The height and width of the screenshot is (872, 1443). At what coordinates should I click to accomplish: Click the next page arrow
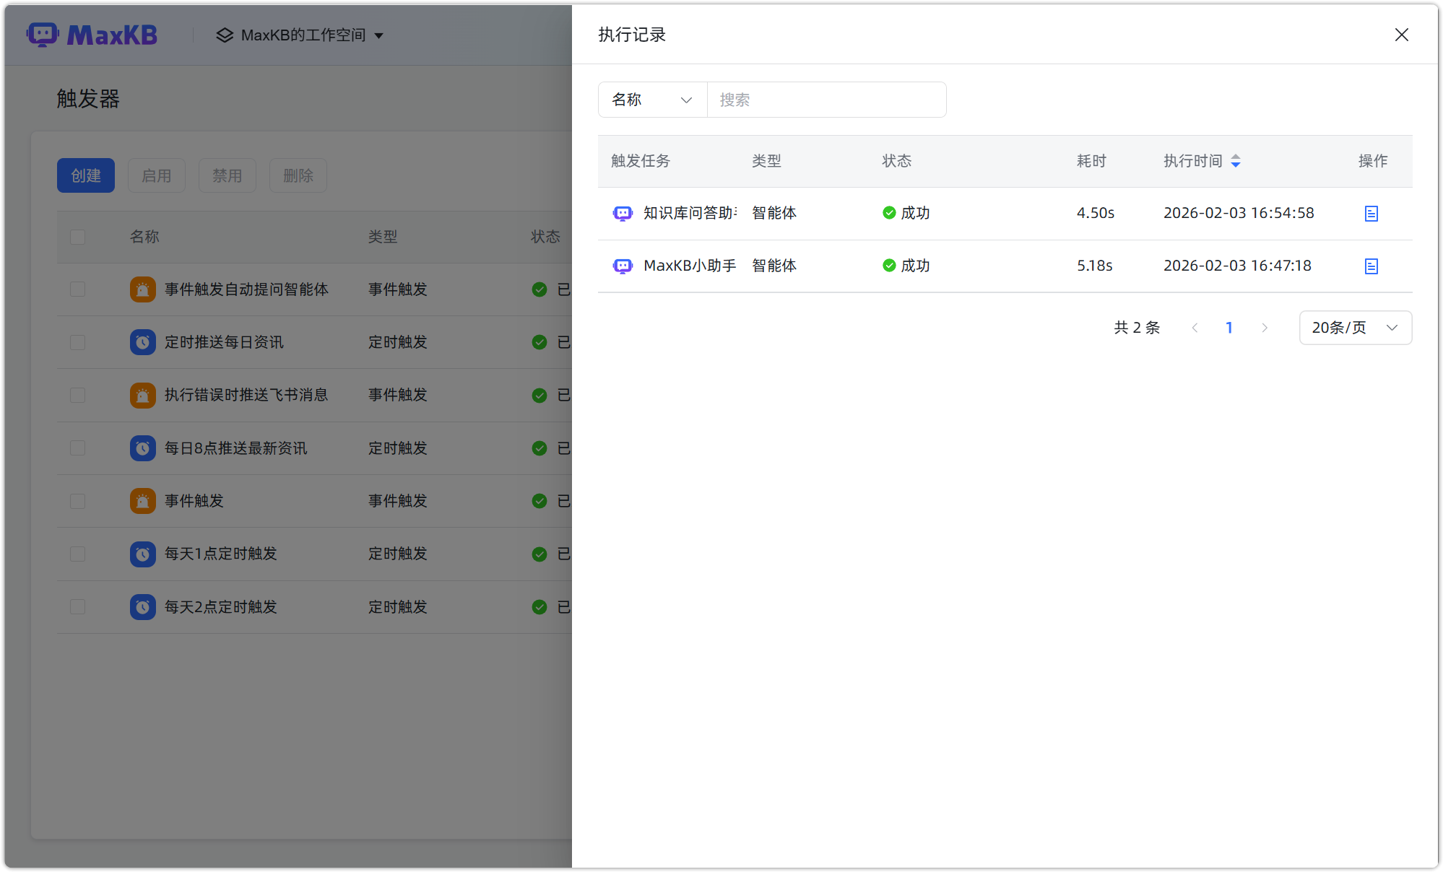tap(1265, 328)
